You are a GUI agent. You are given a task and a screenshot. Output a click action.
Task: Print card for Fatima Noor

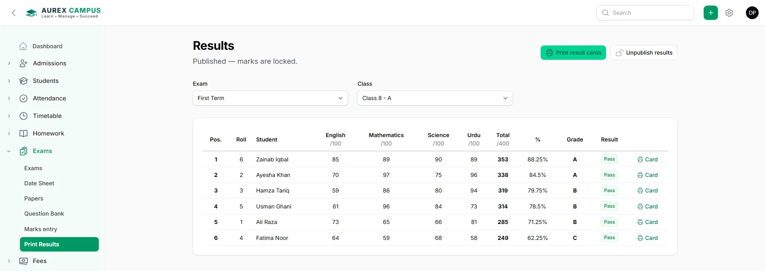(647, 238)
